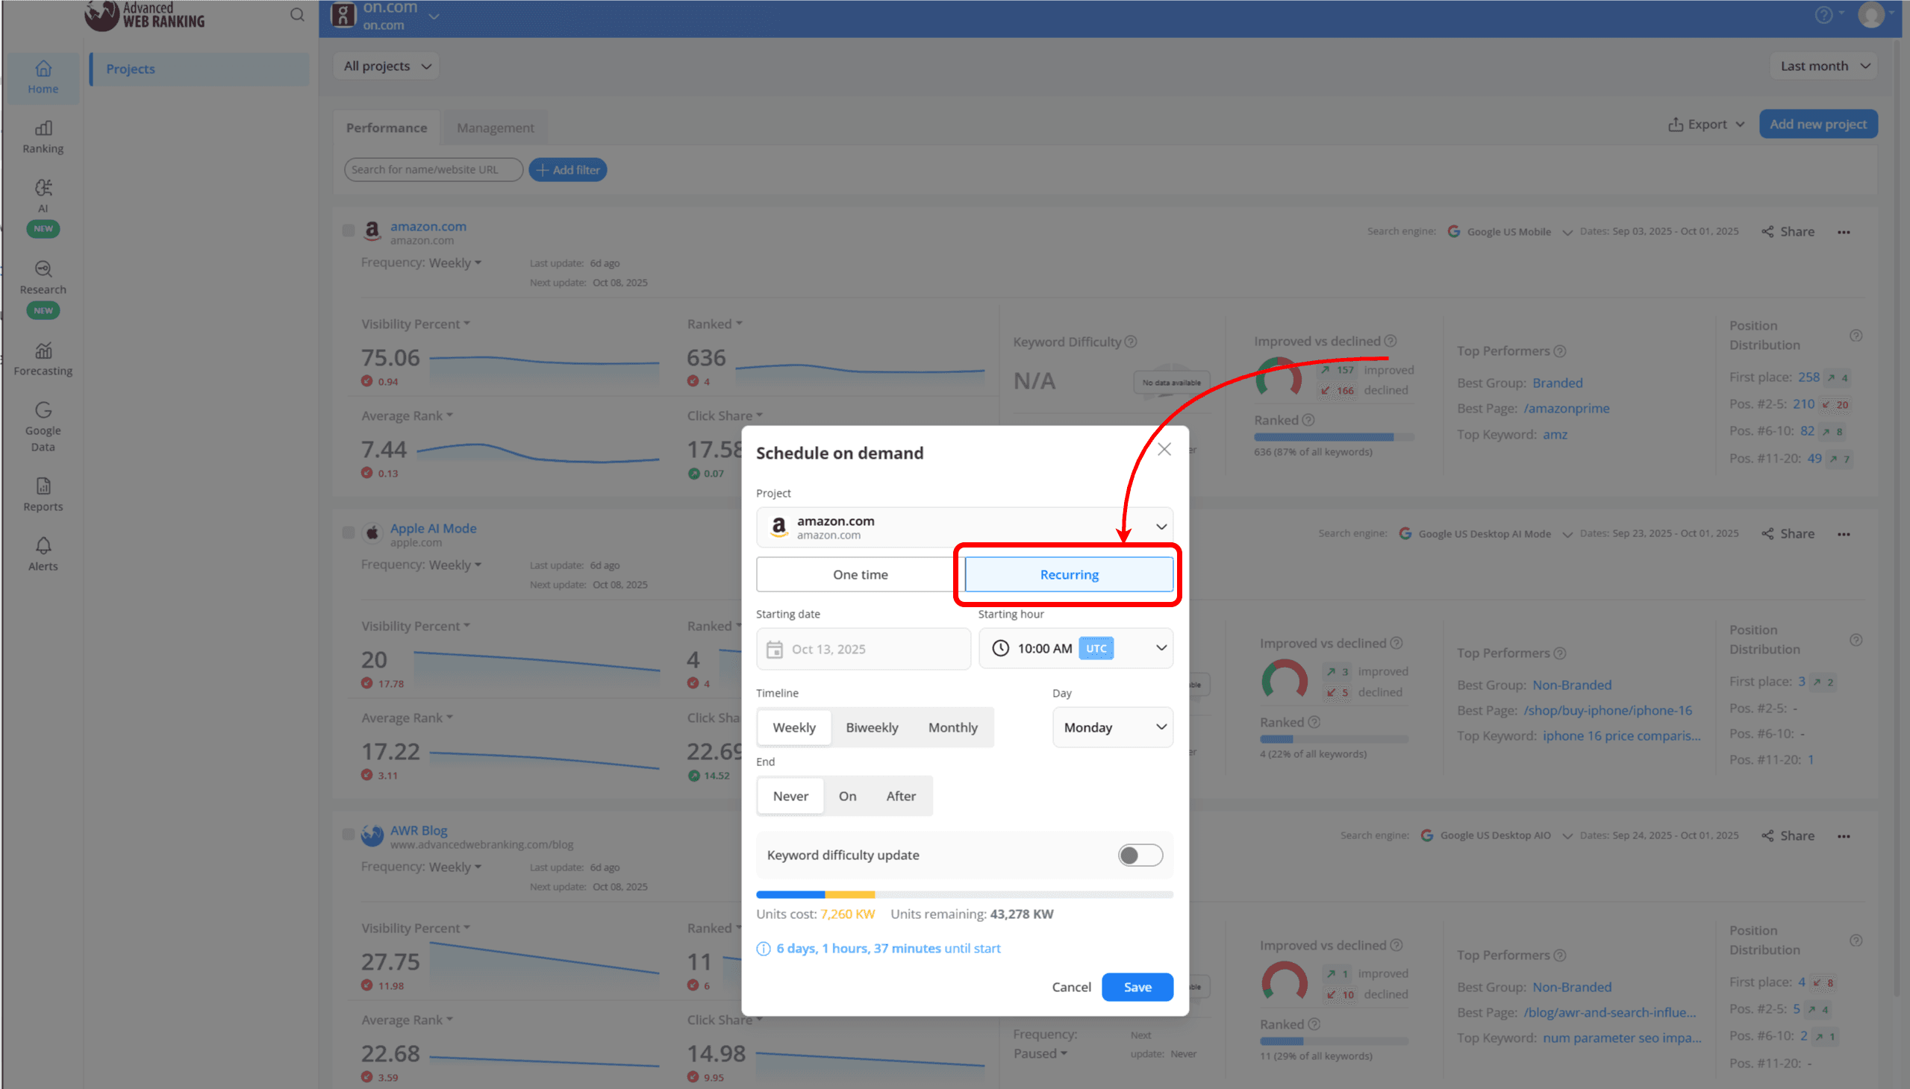
Task: Open the Last month date range dropdown
Action: (x=1823, y=66)
